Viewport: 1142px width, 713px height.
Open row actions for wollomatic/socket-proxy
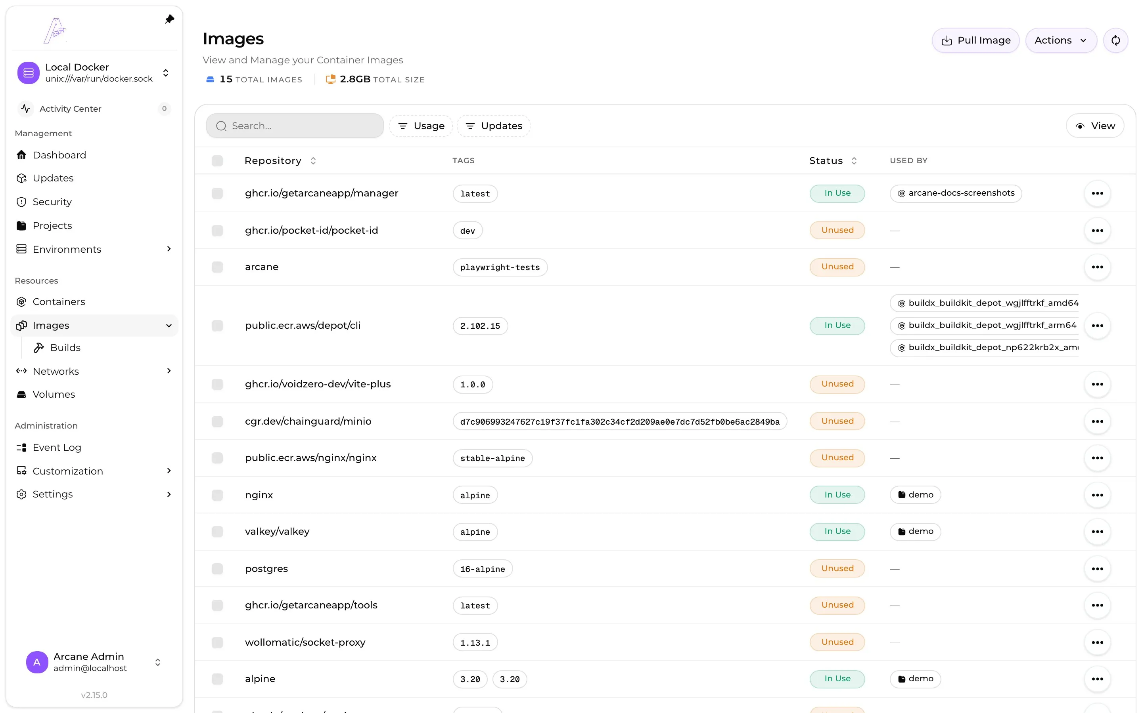(x=1097, y=642)
